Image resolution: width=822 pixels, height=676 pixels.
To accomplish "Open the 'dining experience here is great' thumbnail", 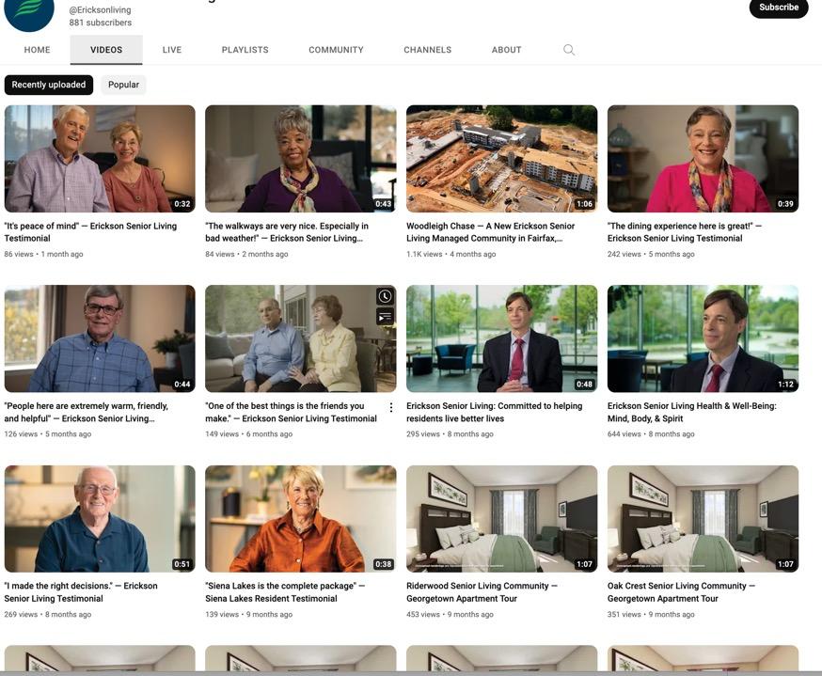I will [703, 159].
